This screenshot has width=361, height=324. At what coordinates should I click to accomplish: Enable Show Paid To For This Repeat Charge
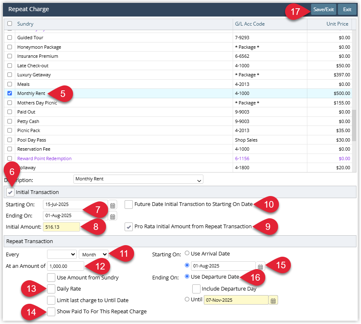point(51,312)
